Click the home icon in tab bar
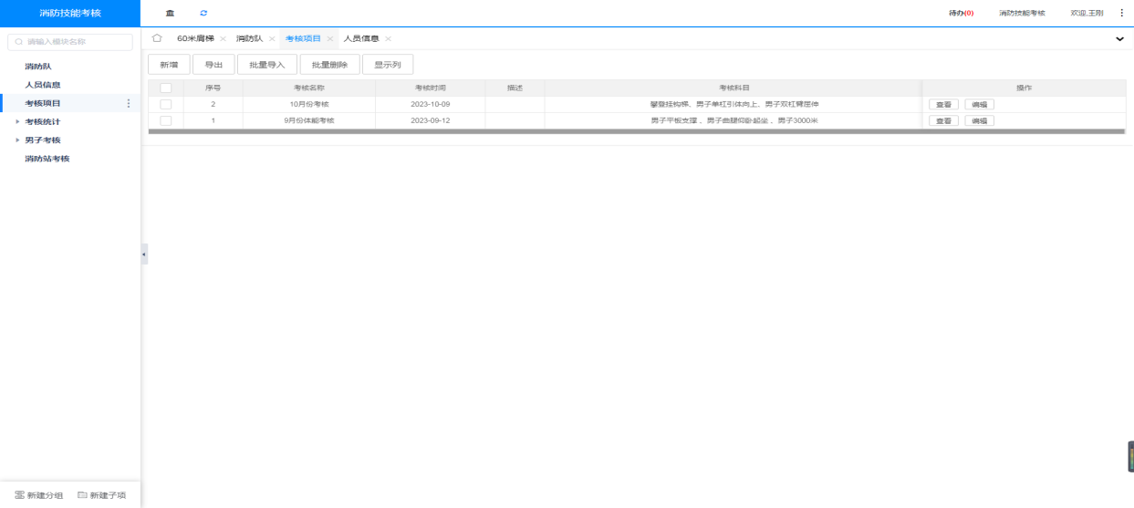The image size is (1134, 508). click(157, 38)
